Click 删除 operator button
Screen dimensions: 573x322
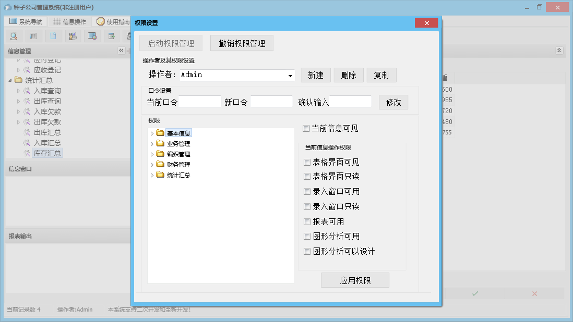(x=349, y=75)
